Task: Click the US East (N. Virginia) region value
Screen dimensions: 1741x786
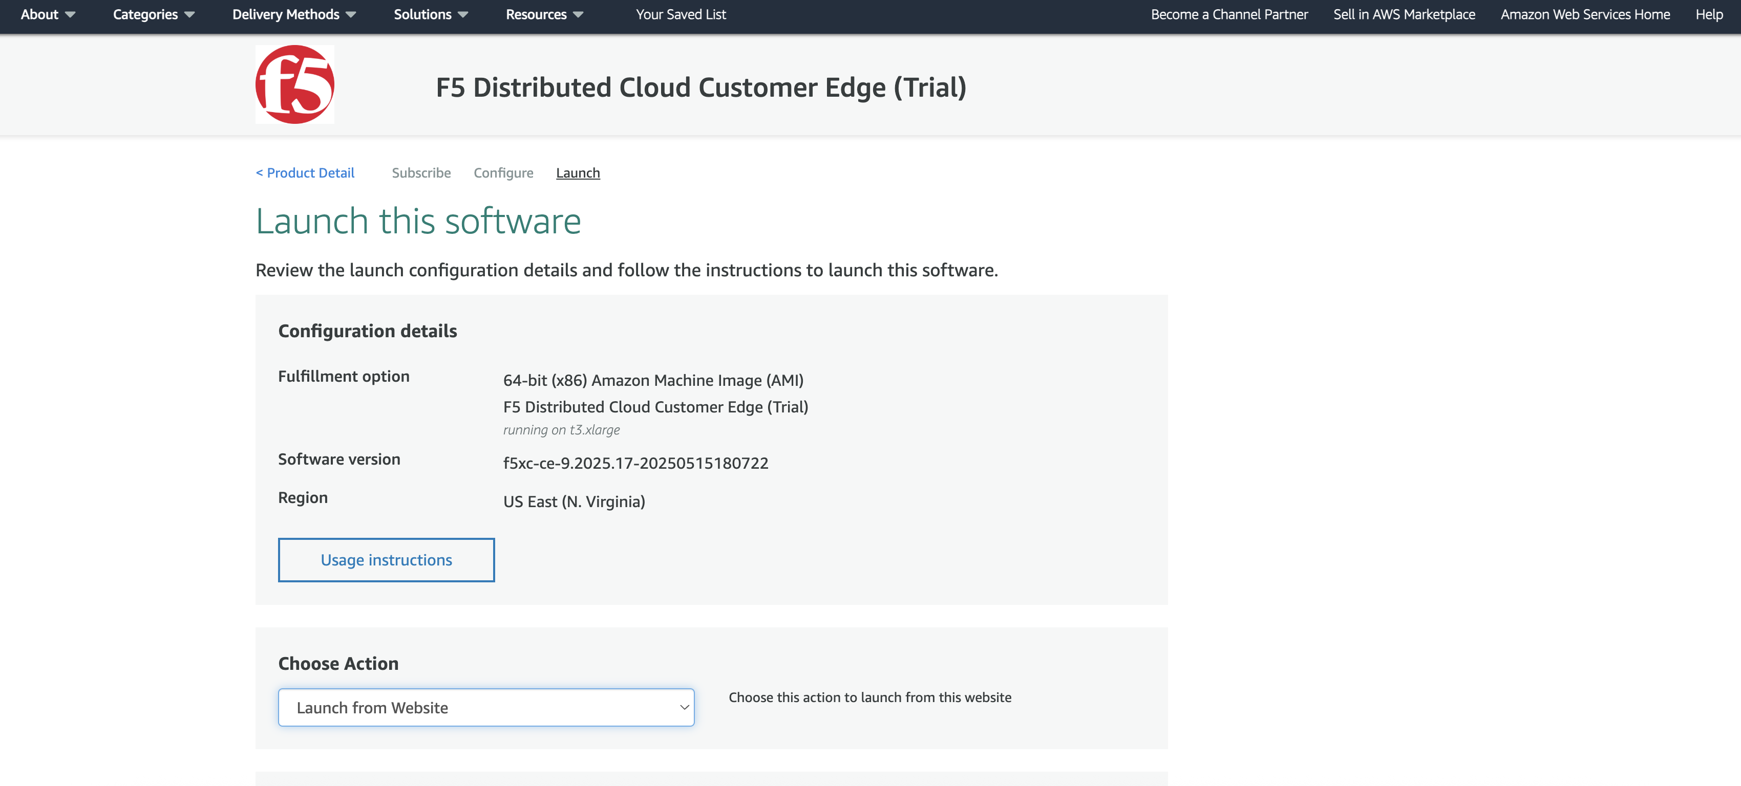Action: pyautogui.click(x=574, y=501)
